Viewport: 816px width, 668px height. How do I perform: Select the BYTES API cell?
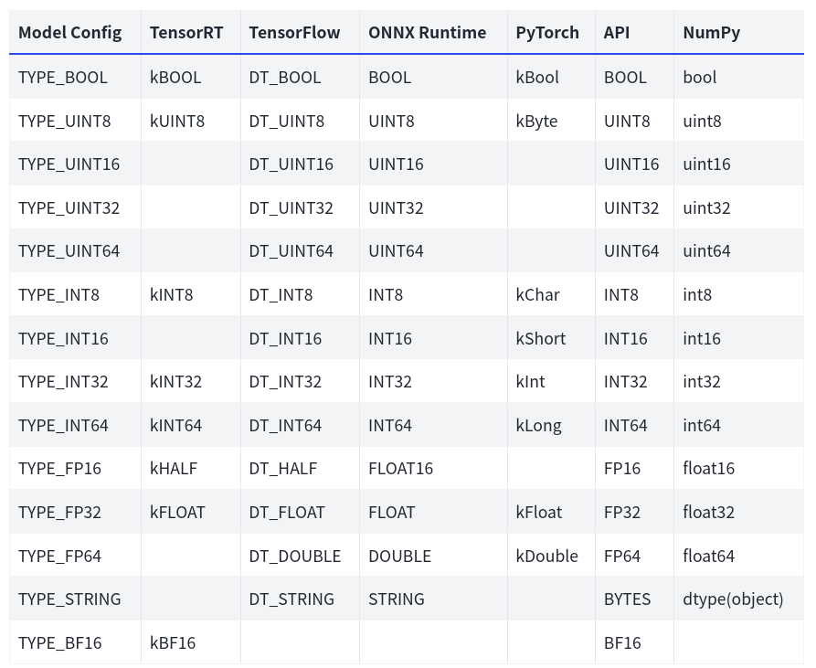pos(627,599)
